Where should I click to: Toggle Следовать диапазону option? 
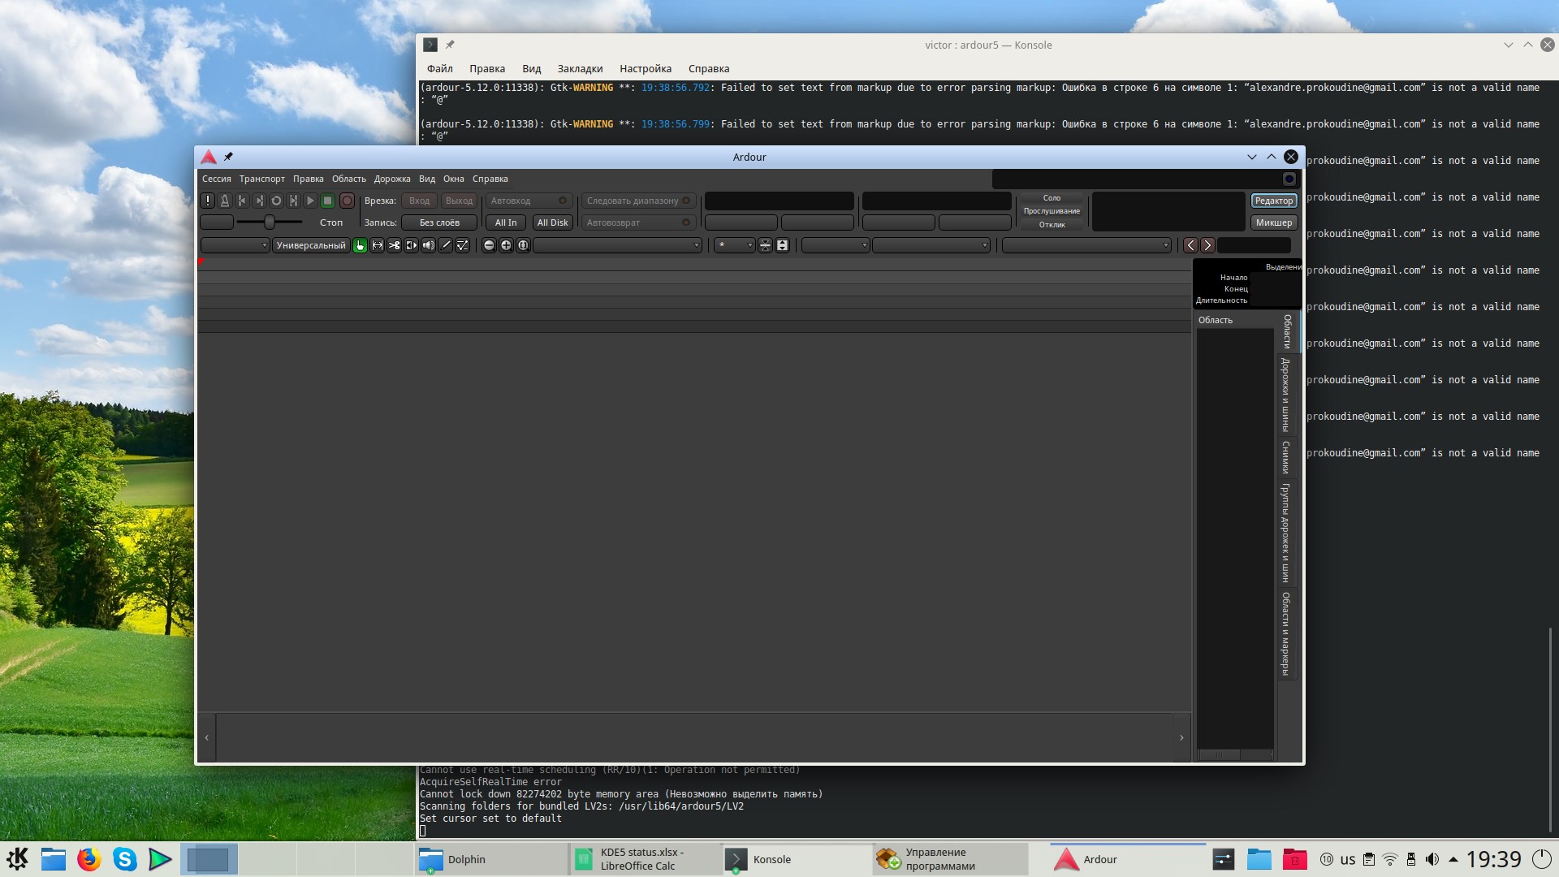click(x=638, y=201)
